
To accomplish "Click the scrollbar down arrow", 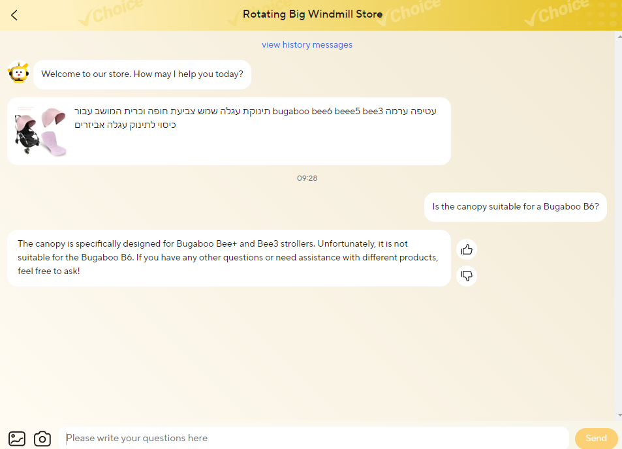I will point(618,415).
